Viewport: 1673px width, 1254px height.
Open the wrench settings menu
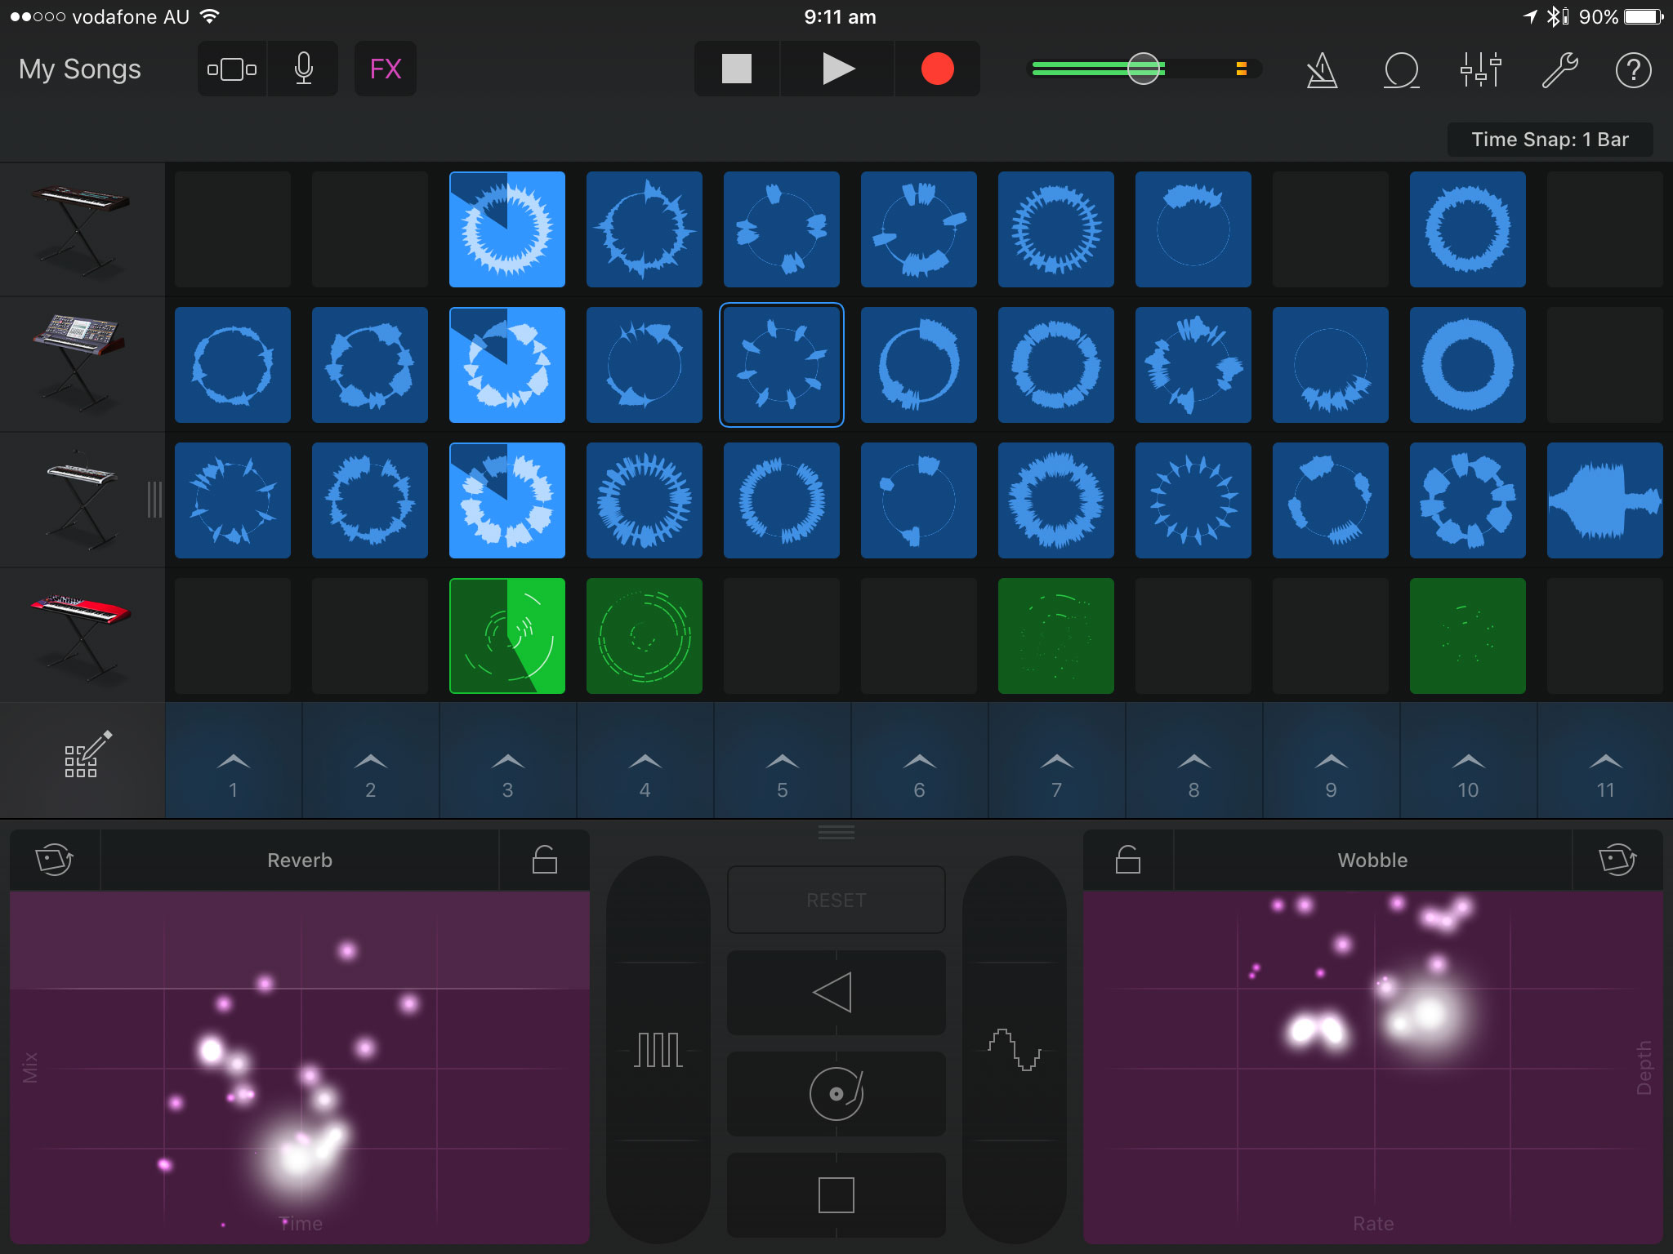(1559, 70)
